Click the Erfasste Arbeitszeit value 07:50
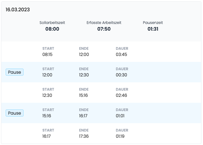This screenshot has height=145, width=203. click(x=104, y=29)
